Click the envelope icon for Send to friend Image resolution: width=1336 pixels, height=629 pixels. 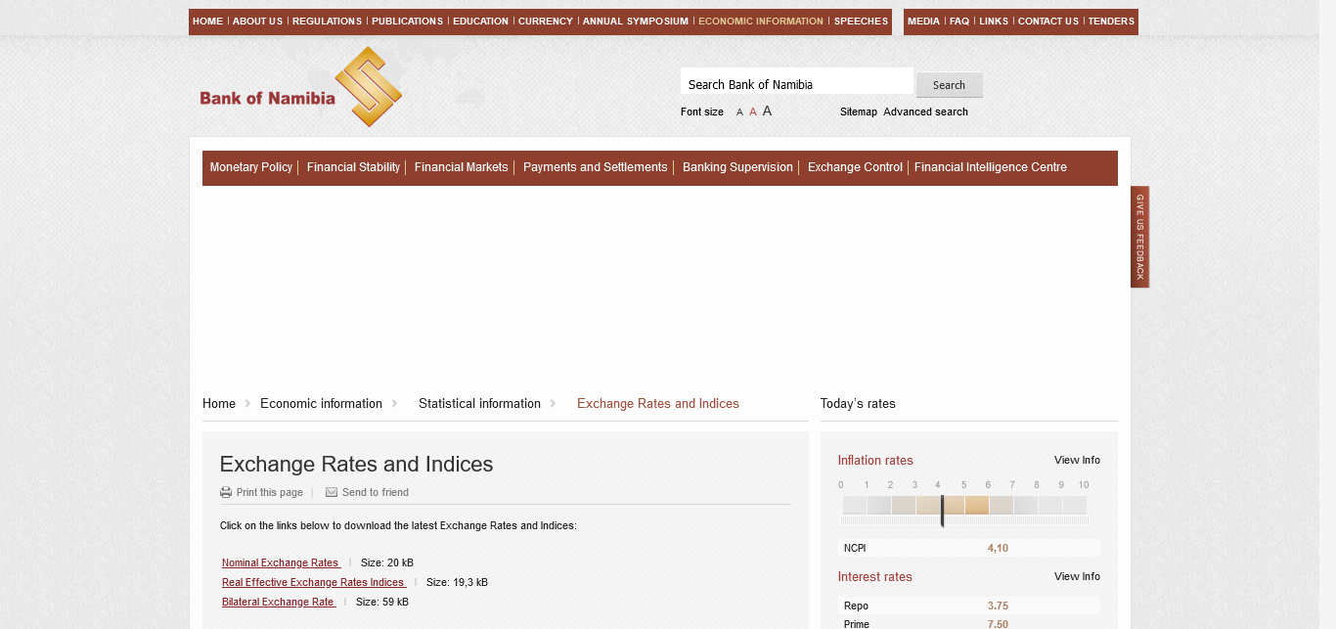(332, 492)
